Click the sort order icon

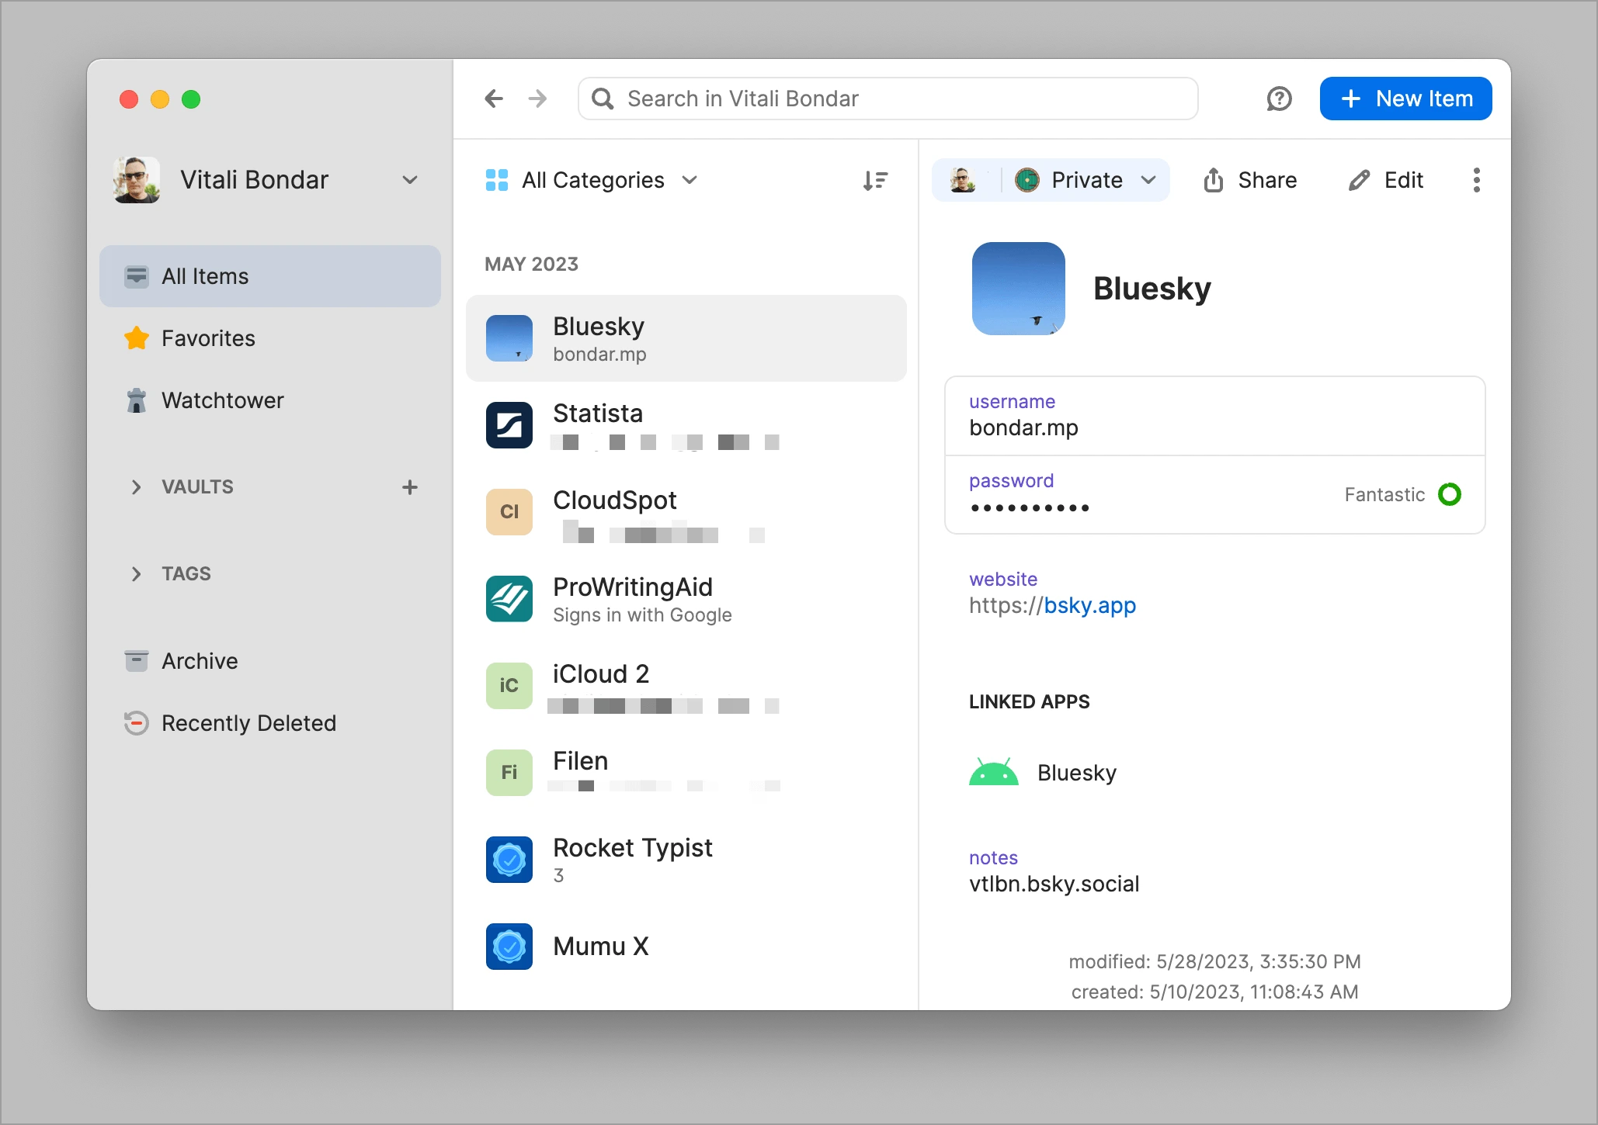point(875,180)
